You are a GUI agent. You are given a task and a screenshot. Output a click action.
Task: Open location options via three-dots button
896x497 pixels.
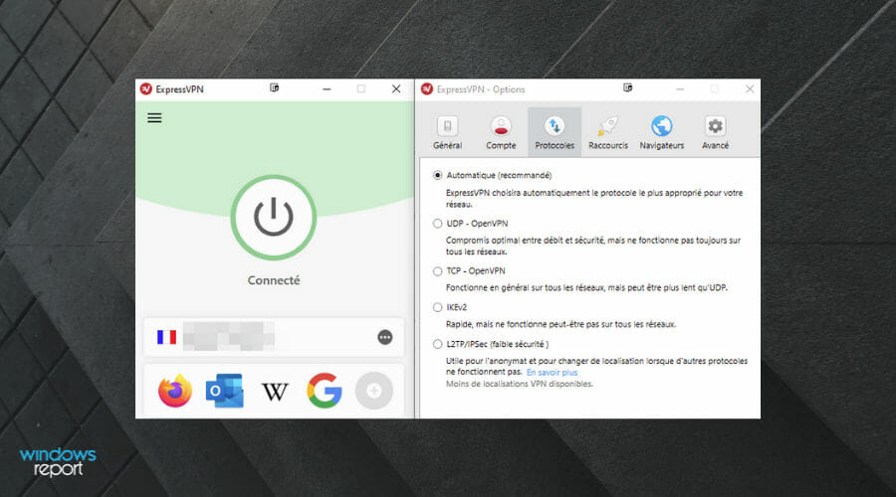coord(385,338)
